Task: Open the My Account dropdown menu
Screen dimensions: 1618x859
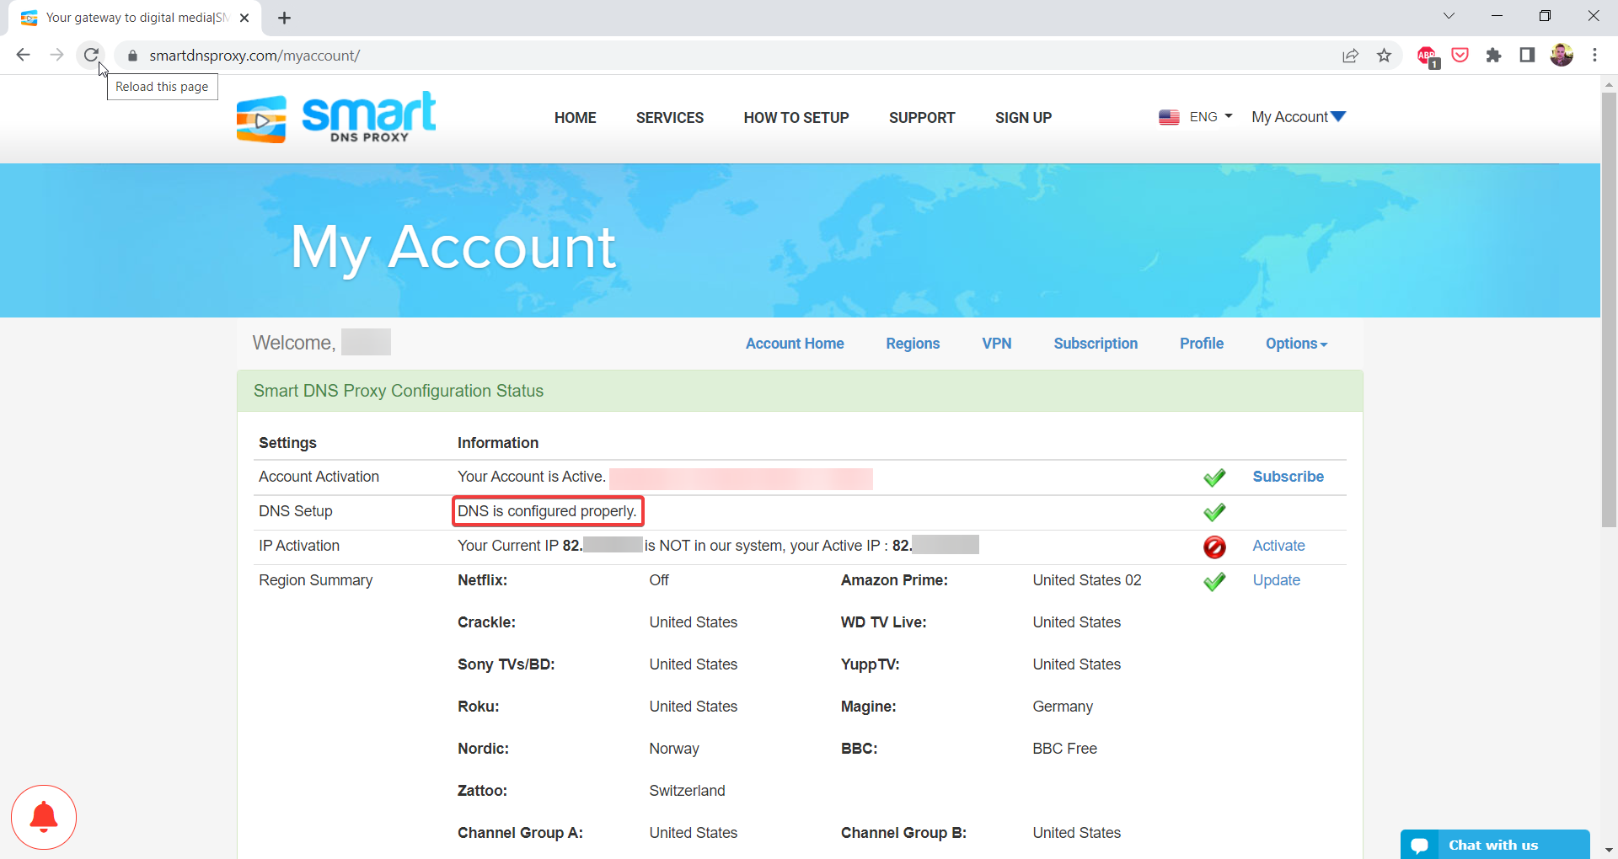Action: coord(1298,117)
